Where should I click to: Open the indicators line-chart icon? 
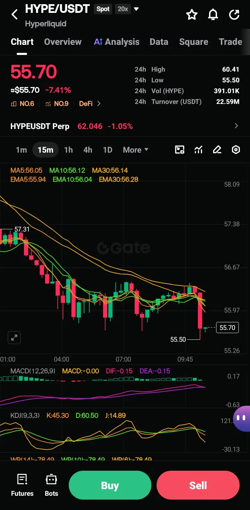pos(198,150)
